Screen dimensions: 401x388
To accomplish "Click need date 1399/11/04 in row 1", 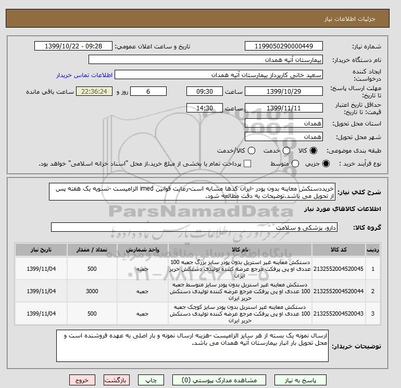I will [x=41, y=269].
